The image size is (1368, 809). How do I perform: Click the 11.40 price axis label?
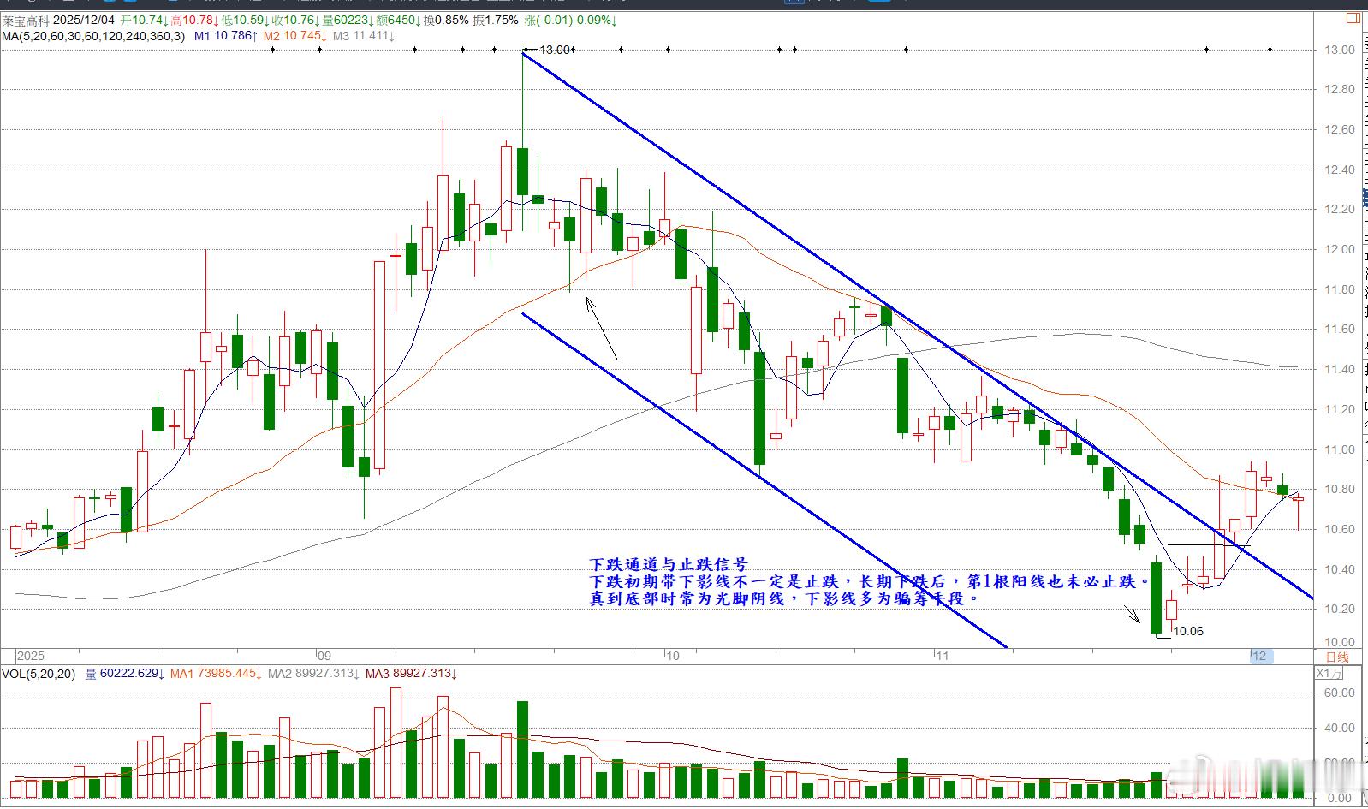click(x=1340, y=369)
